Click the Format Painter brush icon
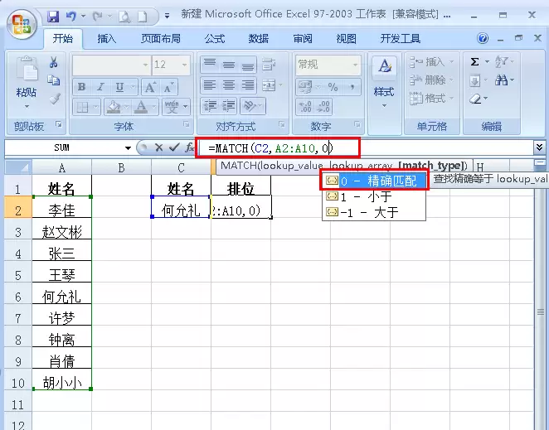 (x=55, y=99)
